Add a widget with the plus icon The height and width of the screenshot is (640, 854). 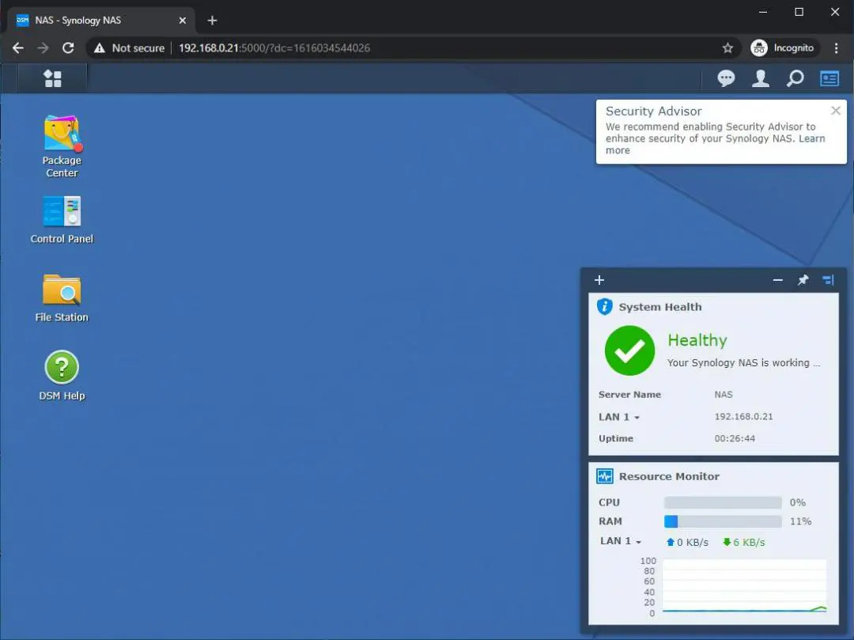[599, 280]
